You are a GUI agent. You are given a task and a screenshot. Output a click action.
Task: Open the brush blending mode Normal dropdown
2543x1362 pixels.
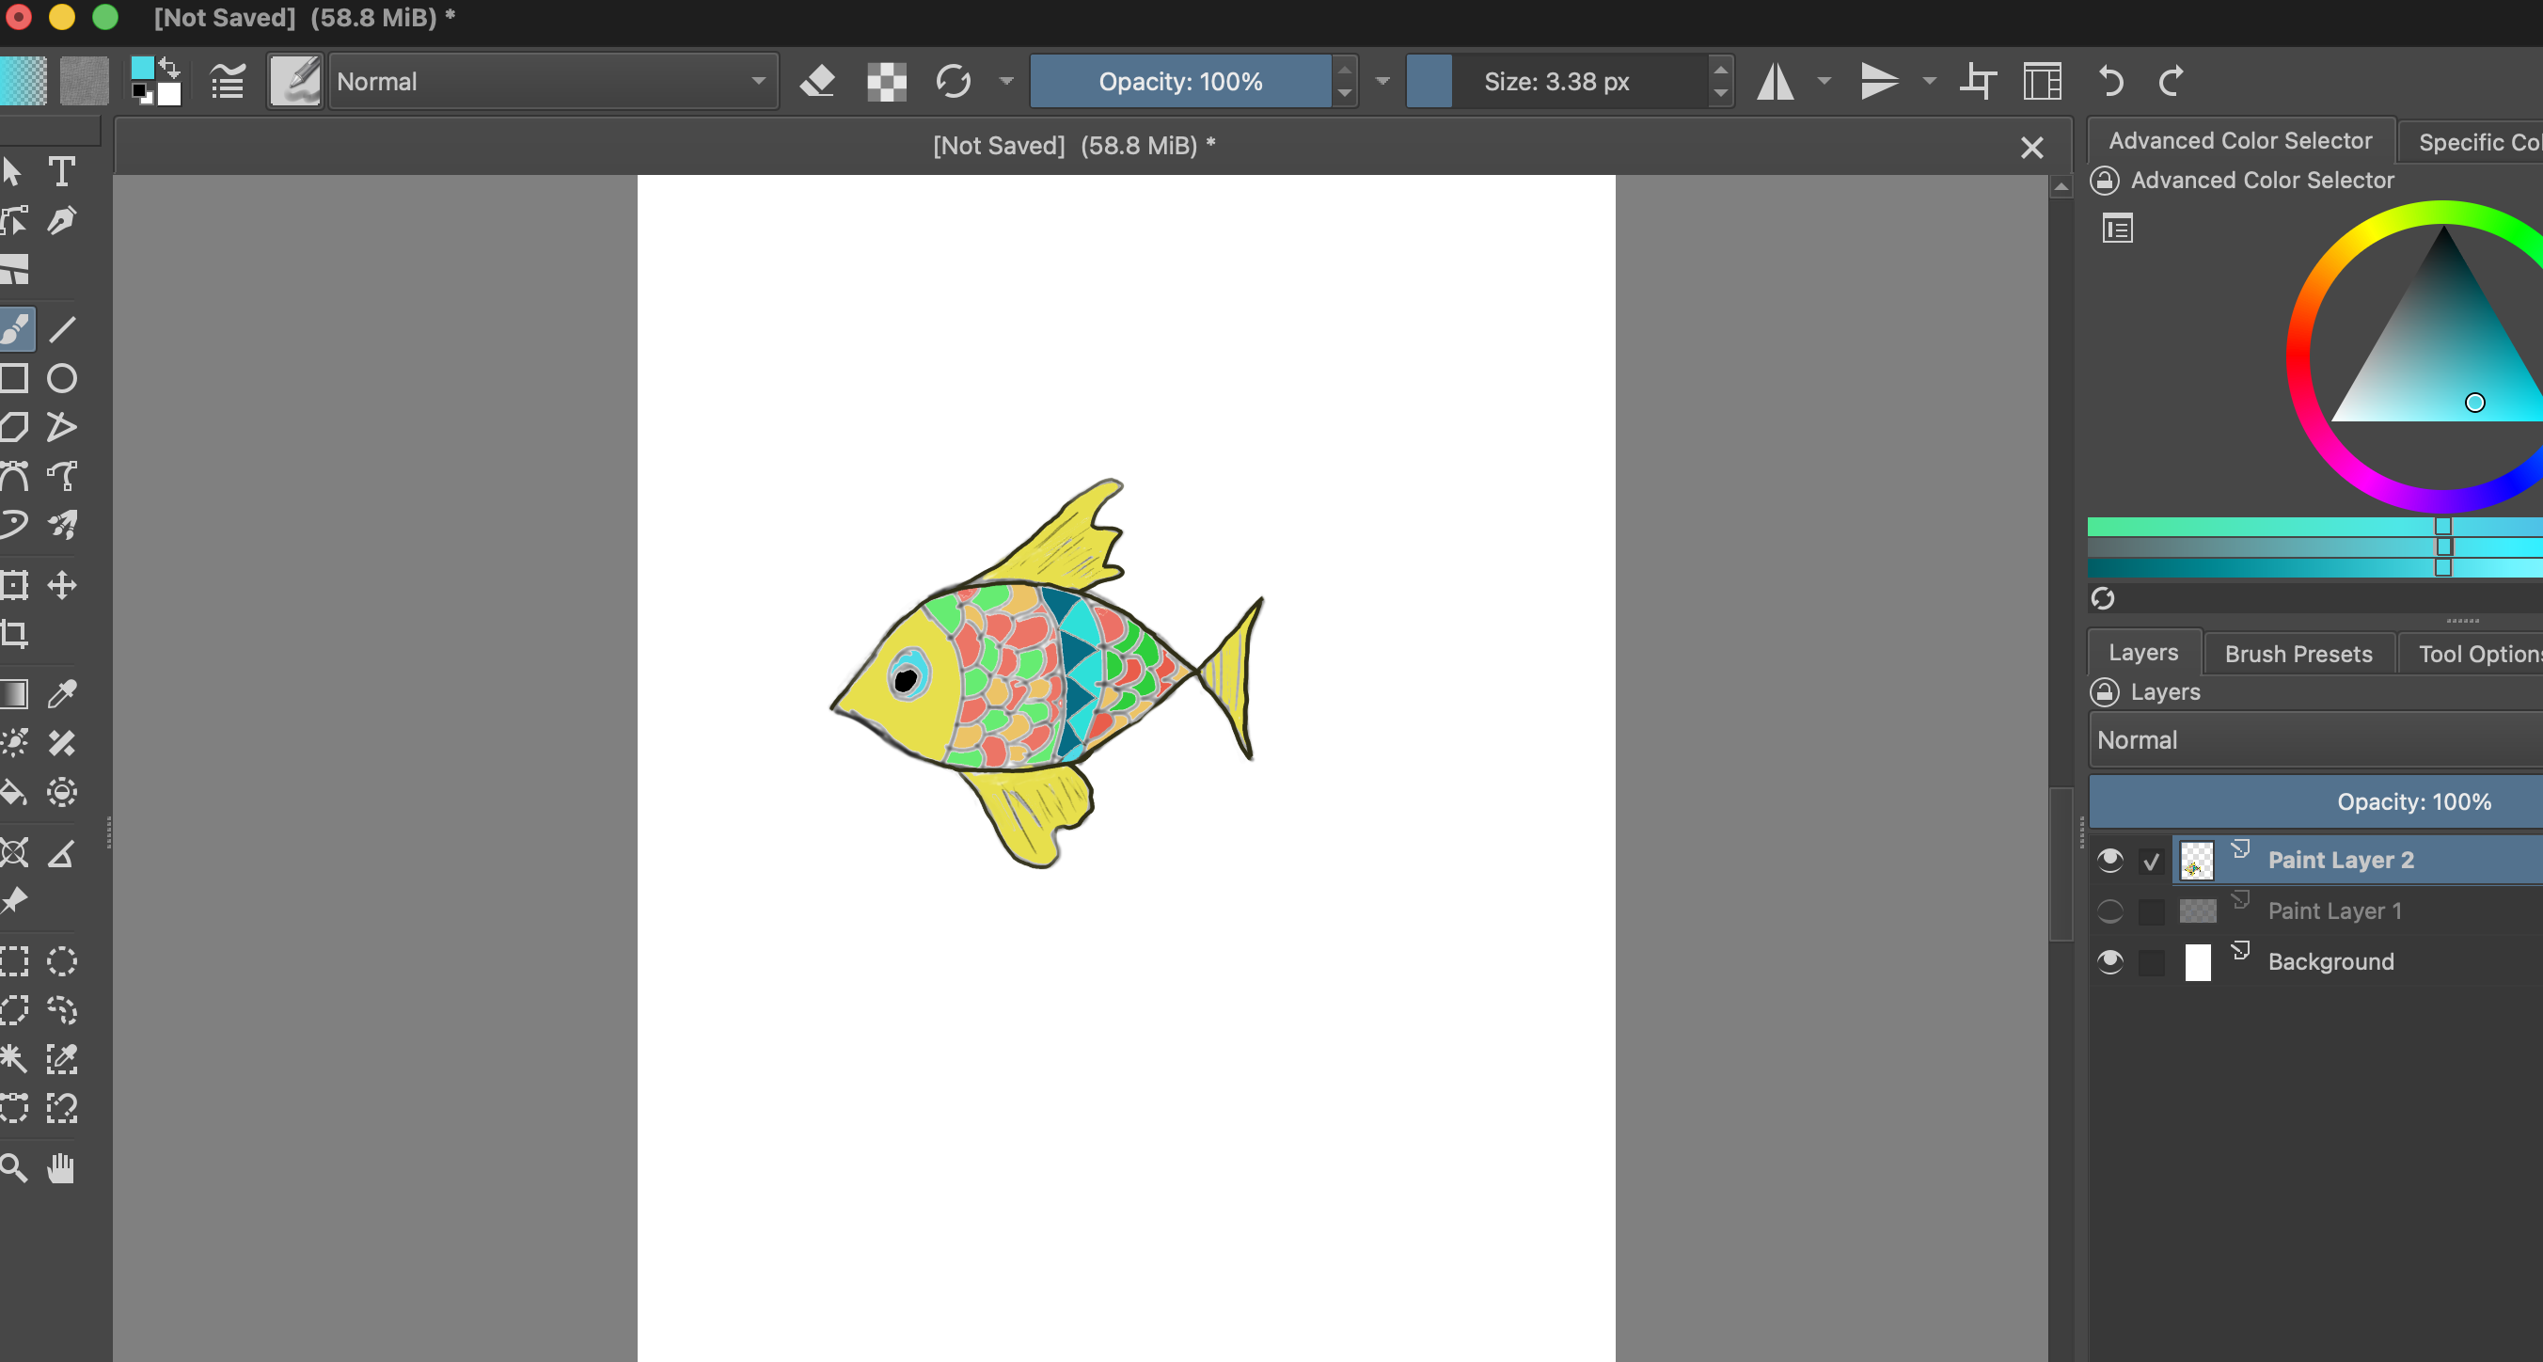coord(553,81)
